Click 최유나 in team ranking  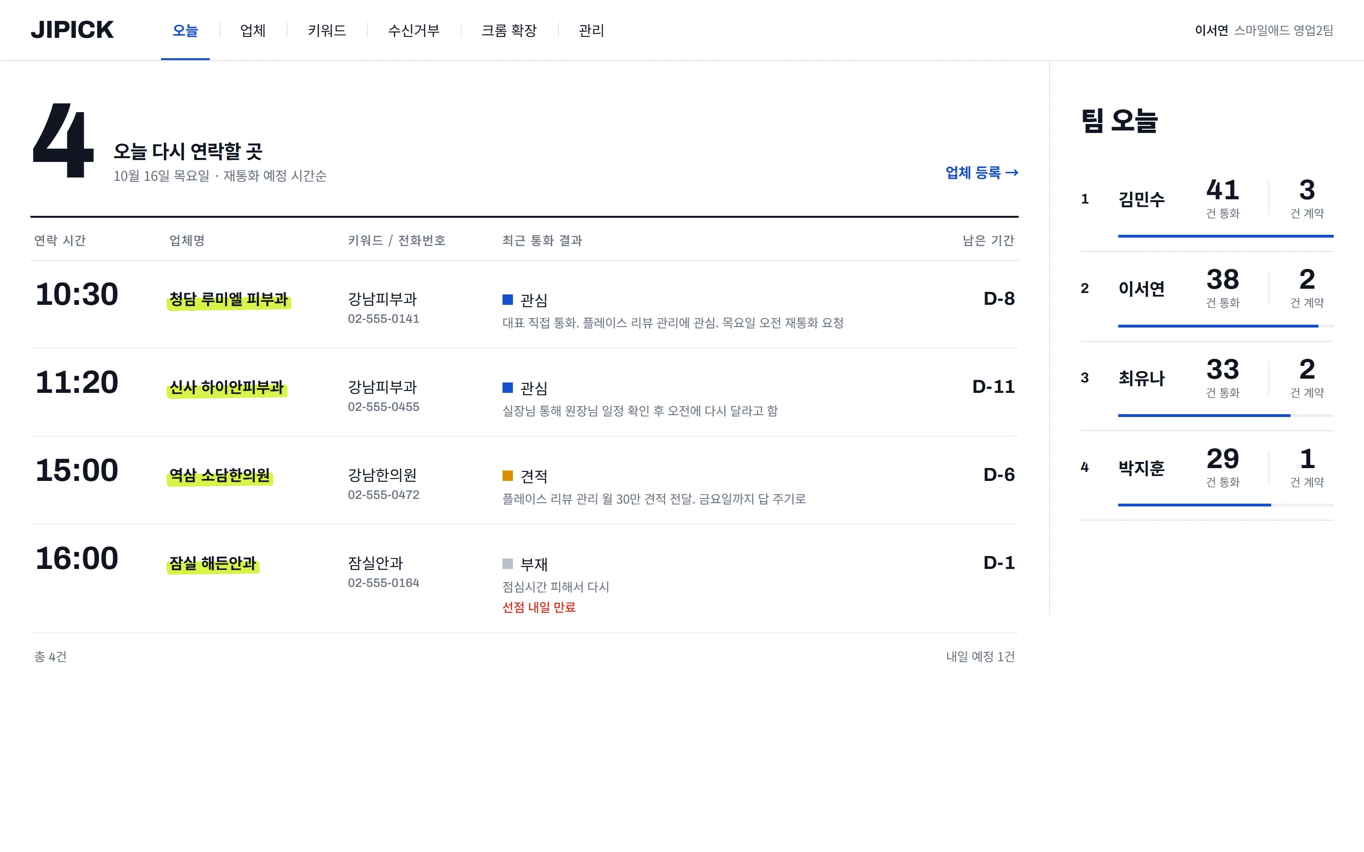tap(1141, 378)
